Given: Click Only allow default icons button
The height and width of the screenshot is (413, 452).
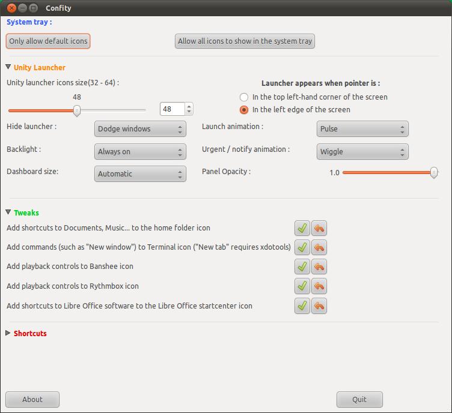Looking at the screenshot, I should click(x=48, y=41).
